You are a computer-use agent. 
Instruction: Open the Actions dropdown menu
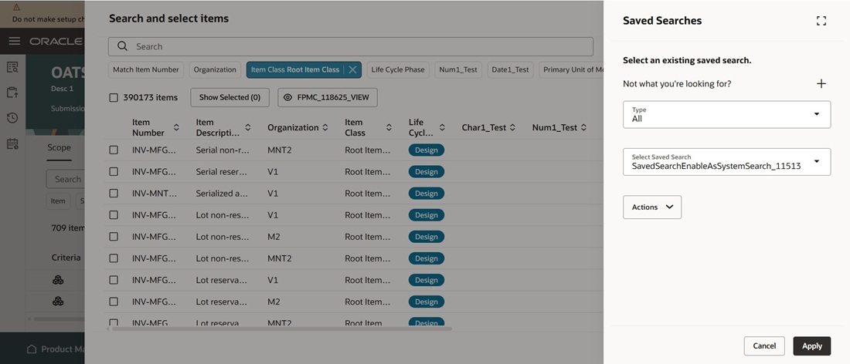[x=652, y=207]
